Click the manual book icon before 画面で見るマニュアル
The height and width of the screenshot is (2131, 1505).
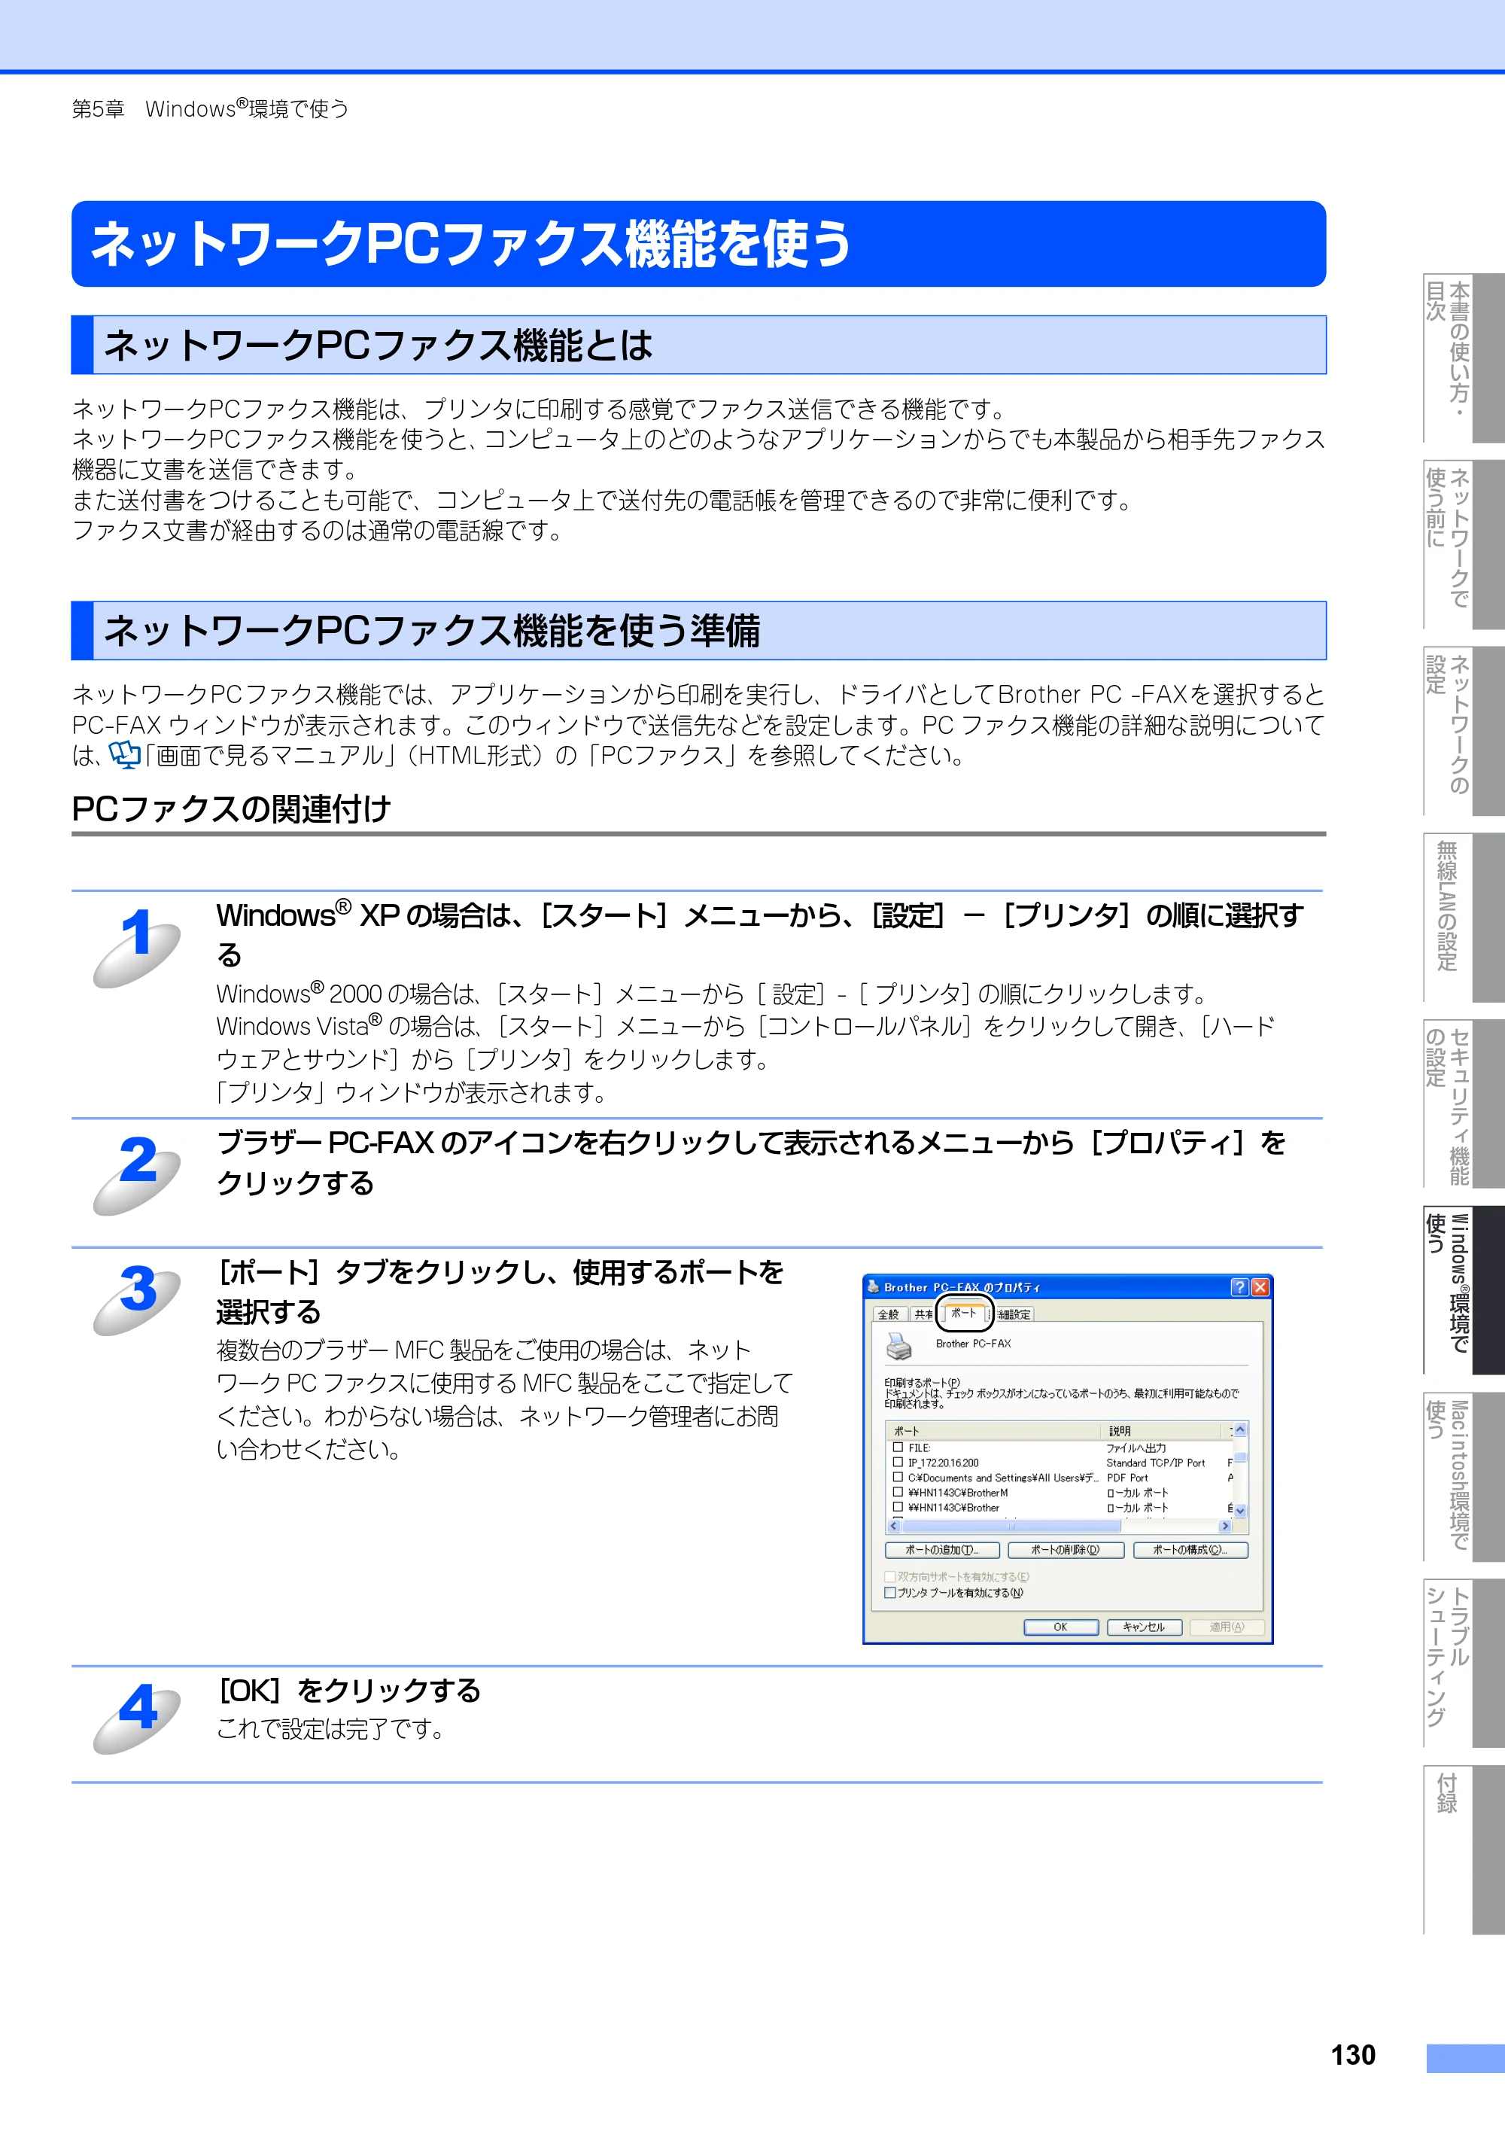tap(124, 756)
